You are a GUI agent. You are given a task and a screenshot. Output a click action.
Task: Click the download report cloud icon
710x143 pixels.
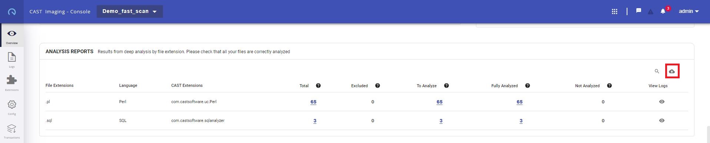coord(672,71)
